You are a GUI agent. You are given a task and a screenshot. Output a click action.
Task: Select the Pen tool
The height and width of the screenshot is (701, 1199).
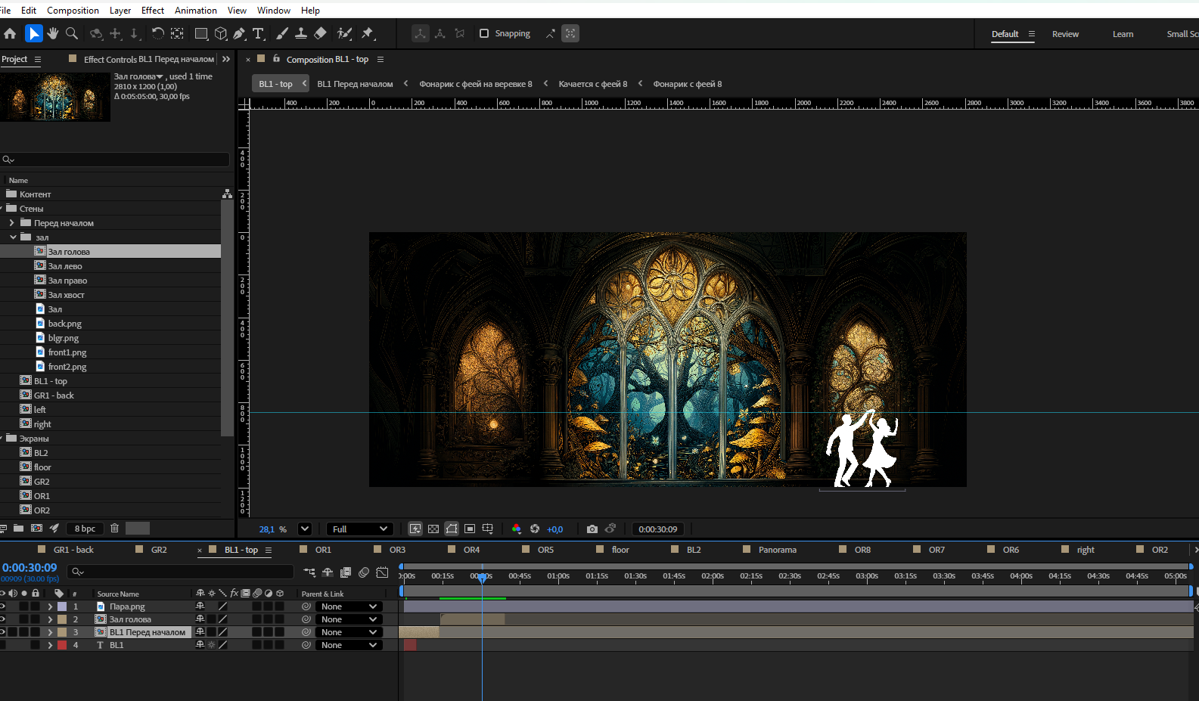239,33
